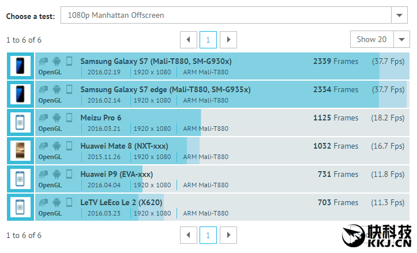Click Android icon in Galaxy S7 edge row
417x253 pixels.
coord(57,89)
